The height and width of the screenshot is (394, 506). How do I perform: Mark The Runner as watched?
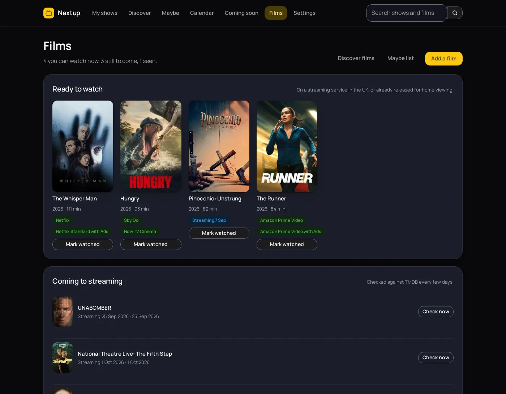[287, 244]
